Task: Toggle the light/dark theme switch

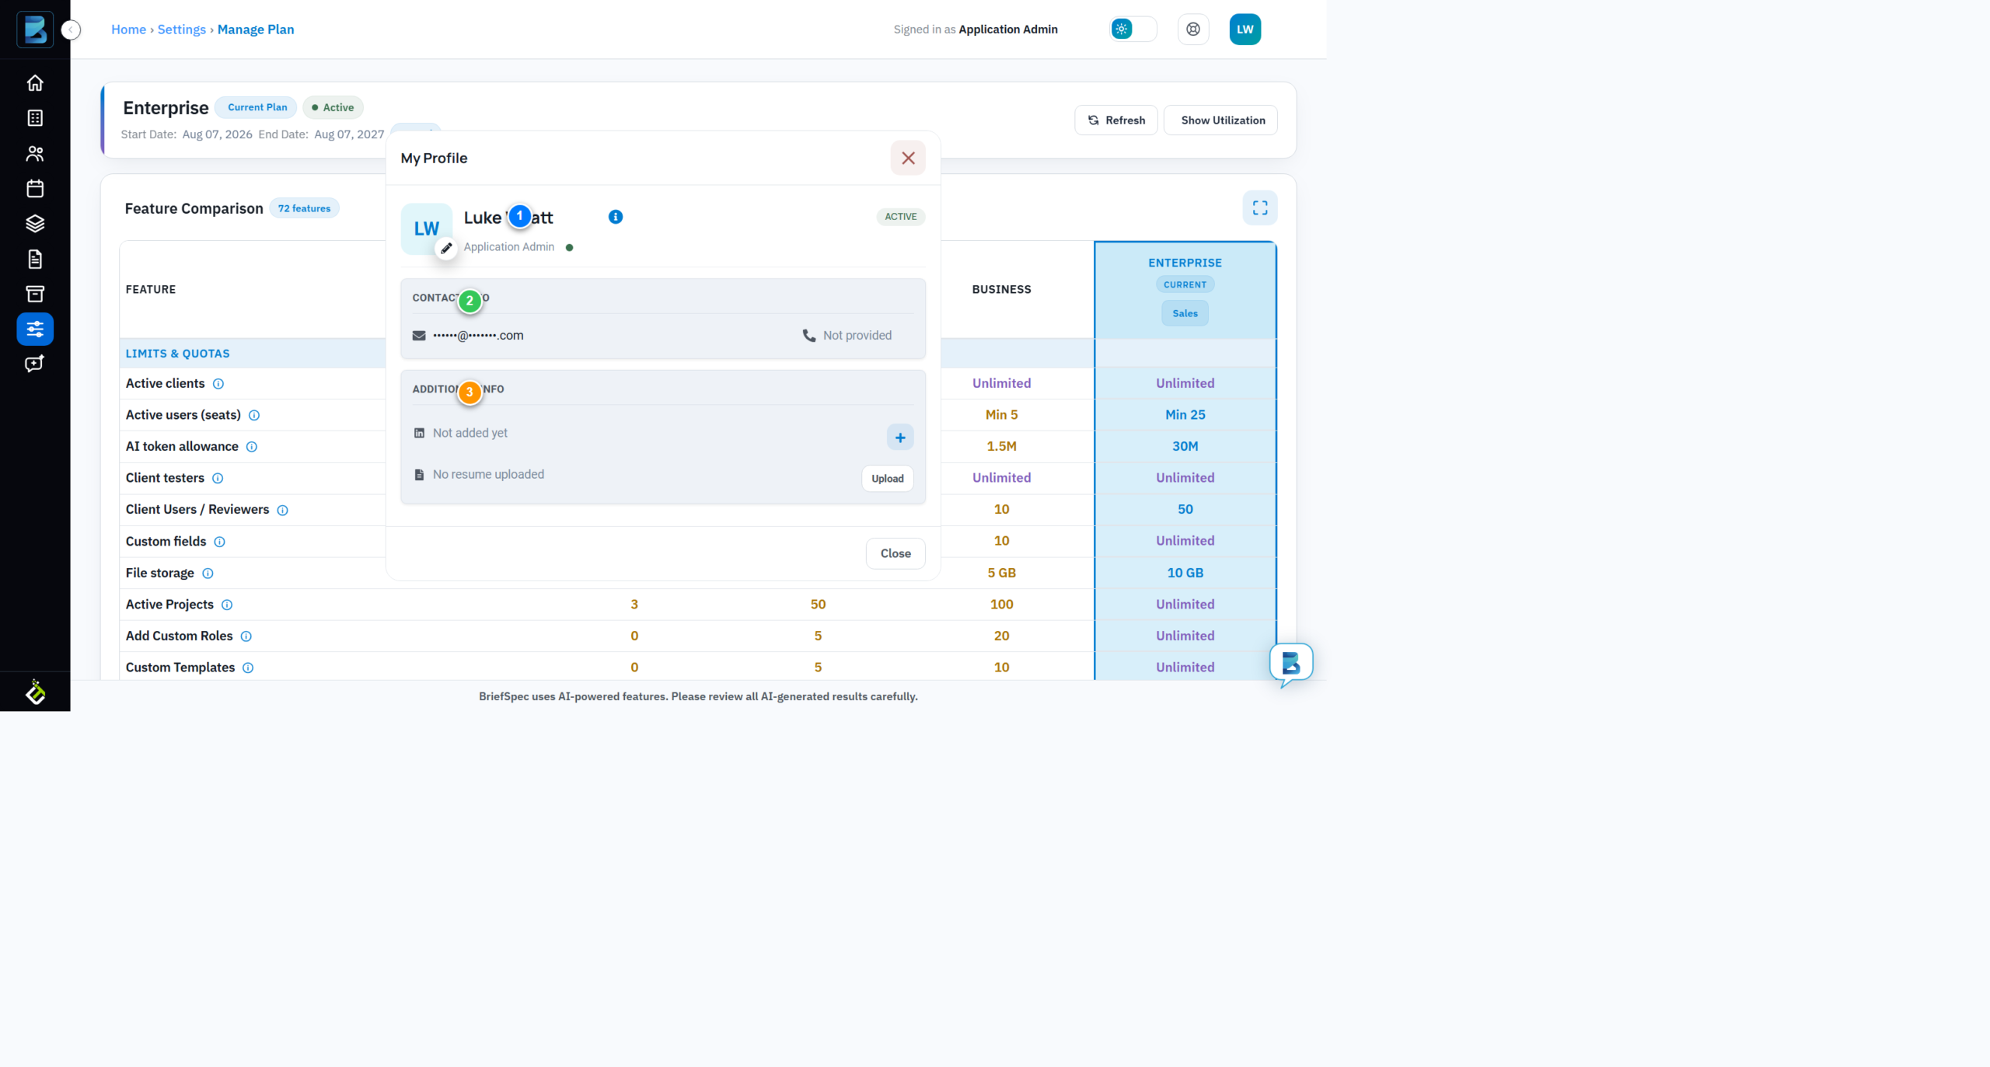Action: (1133, 30)
